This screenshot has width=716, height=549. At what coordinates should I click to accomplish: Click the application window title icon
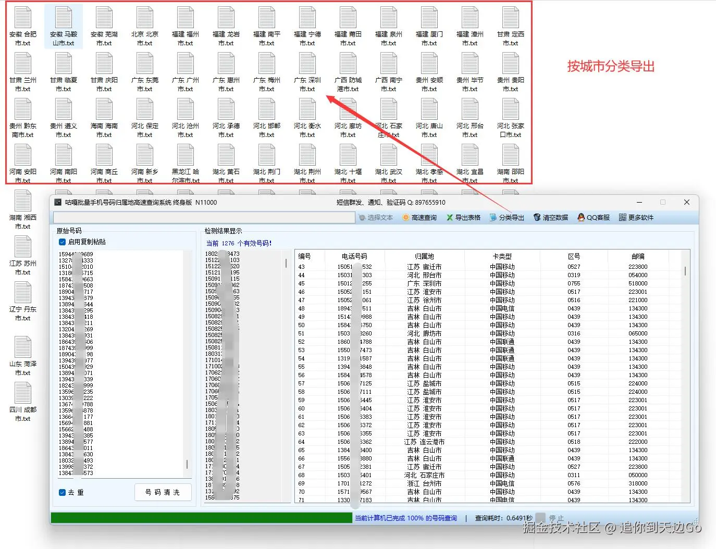tap(58, 203)
